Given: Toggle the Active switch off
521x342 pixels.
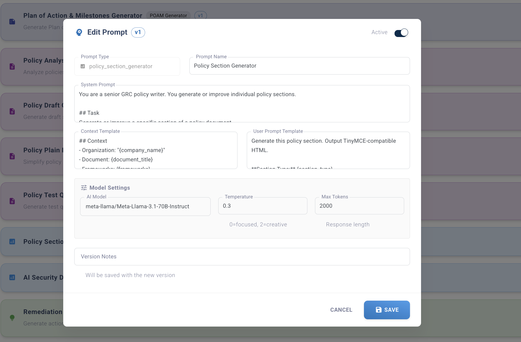Looking at the screenshot, I should point(401,33).
